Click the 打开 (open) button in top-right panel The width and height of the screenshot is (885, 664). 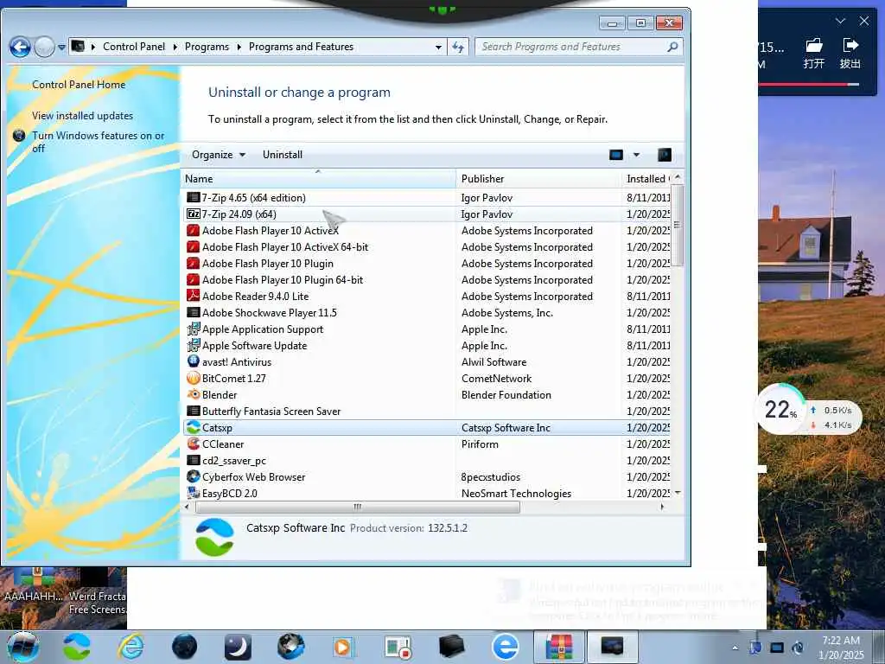(x=813, y=54)
